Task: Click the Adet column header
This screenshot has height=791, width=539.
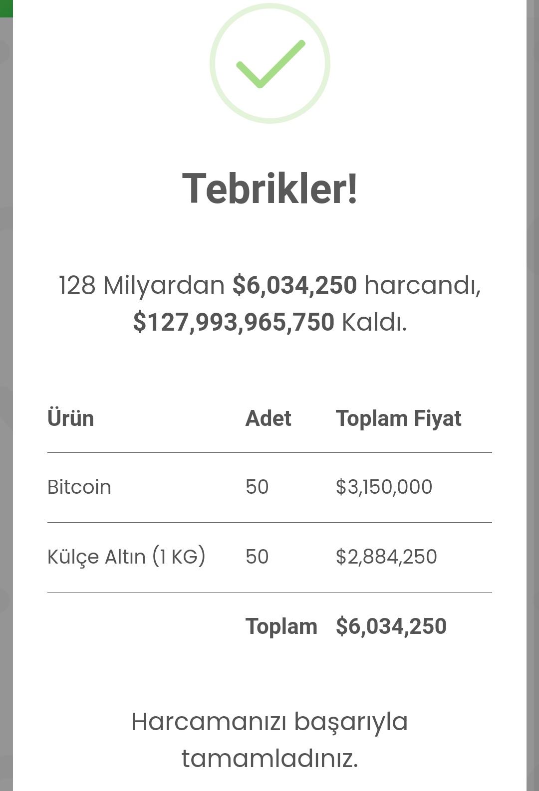Action: [x=268, y=418]
